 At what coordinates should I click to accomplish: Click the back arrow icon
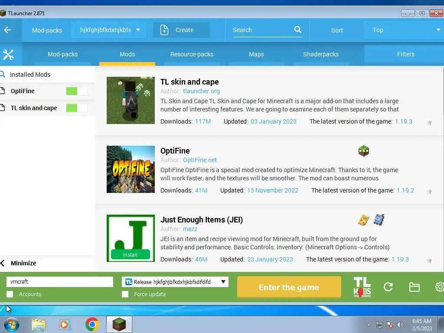pos(8,30)
